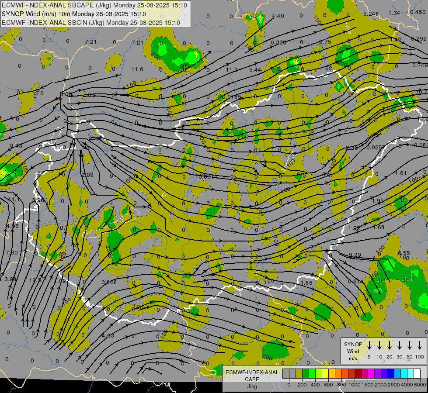Click the '9.29' value on the map
The image size is (428, 393).
(x=355, y=255)
